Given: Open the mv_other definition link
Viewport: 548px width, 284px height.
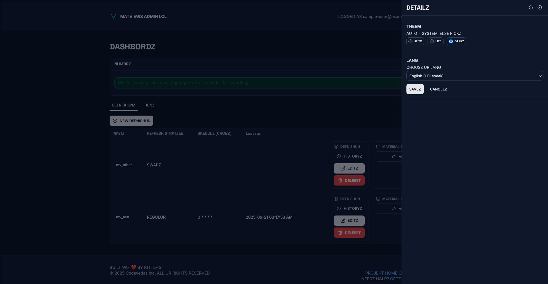Looking at the screenshot, I should click(x=124, y=165).
